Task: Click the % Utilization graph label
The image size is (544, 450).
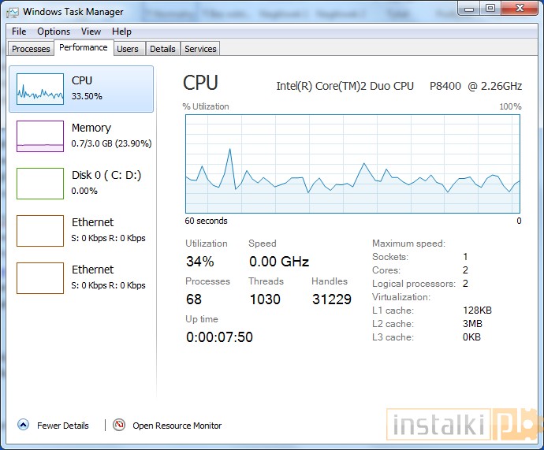Action: click(206, 106)
